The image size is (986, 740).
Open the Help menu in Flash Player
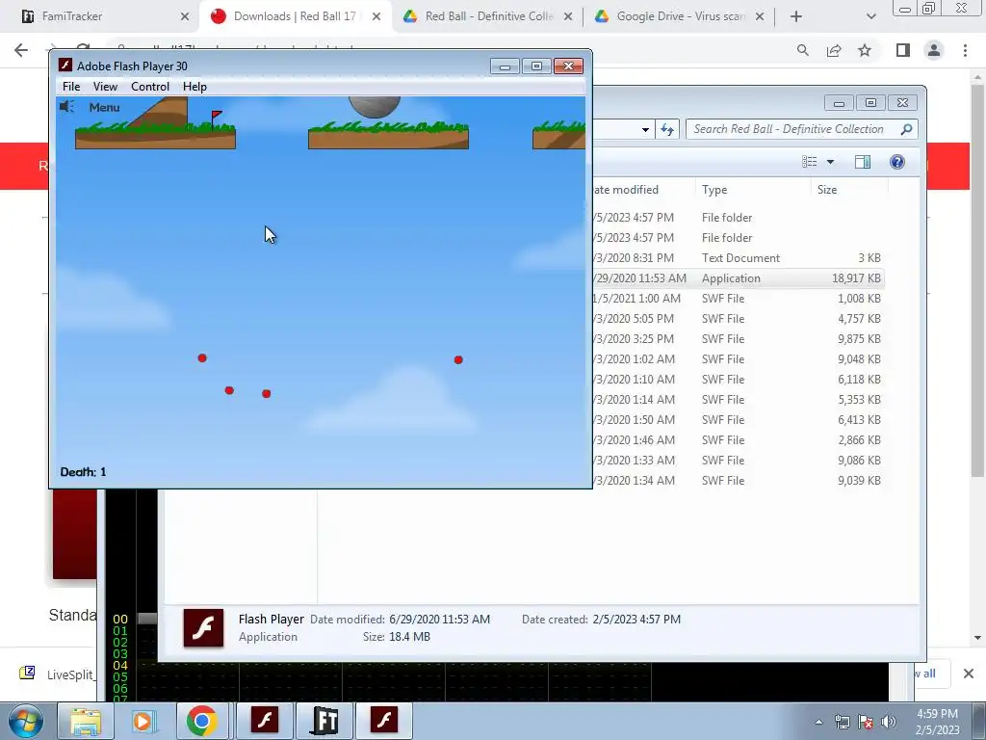pyautogui.click(x=195, y=87)
